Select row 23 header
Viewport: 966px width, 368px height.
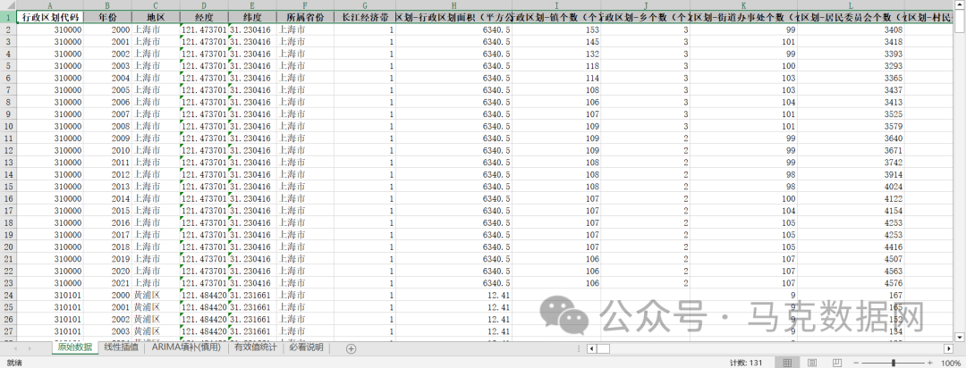[x=8, y=283]
